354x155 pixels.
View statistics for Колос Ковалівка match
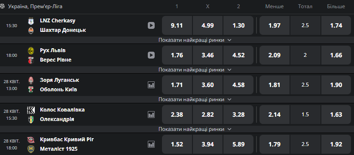151,115
